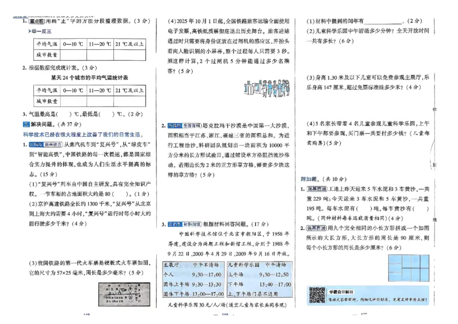Click the line "(4)5 名家长带着 4 名儿童"

[x=368, y=124]
